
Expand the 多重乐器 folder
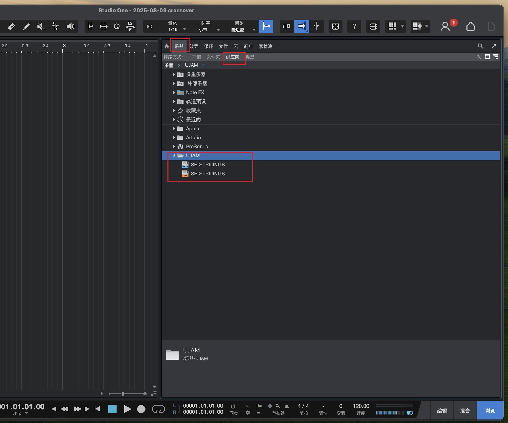[x=174, y=74]
